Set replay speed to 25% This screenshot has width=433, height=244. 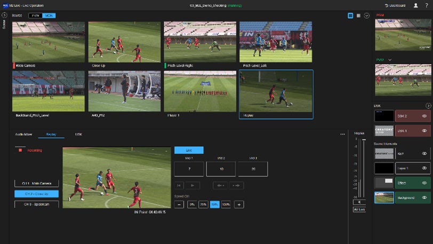(204, 204)
